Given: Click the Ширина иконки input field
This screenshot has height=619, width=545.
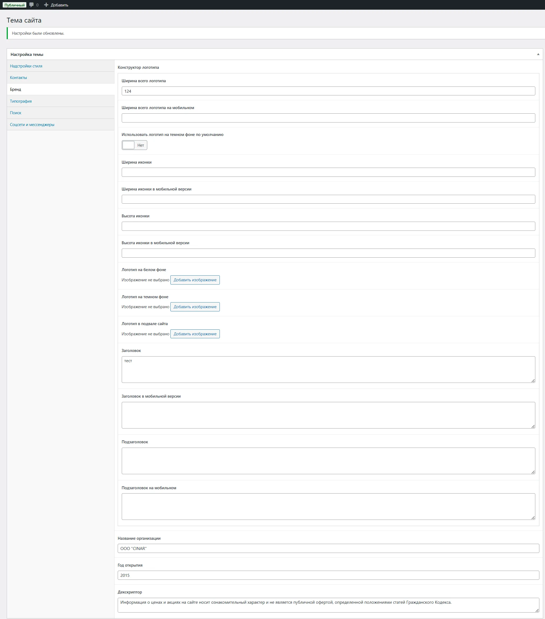Looking at the screenshot, I should 328,172.
